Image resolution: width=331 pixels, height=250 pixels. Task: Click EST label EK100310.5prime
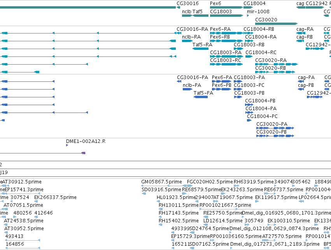[289, 221]
